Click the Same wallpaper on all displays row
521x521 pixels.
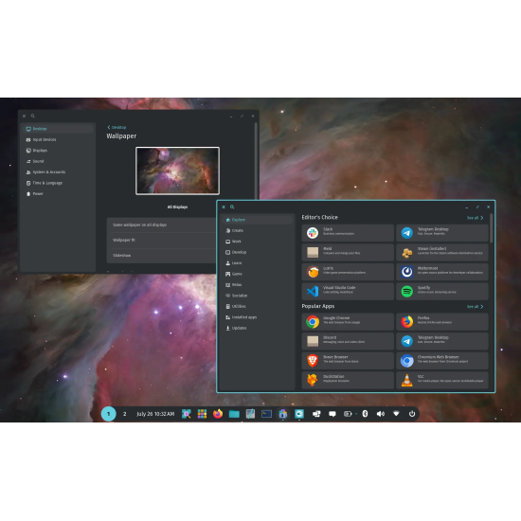pos(162,225)
